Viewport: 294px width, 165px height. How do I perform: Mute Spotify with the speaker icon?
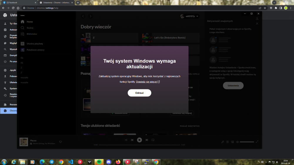(x=237, y=142)
